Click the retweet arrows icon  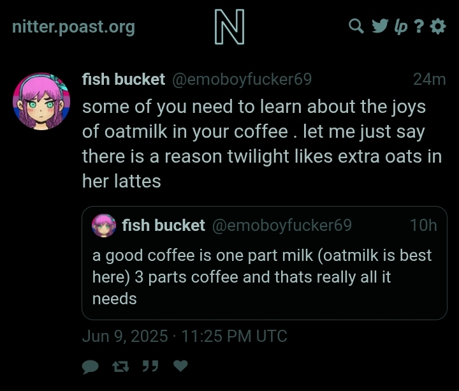click(120, 366)
